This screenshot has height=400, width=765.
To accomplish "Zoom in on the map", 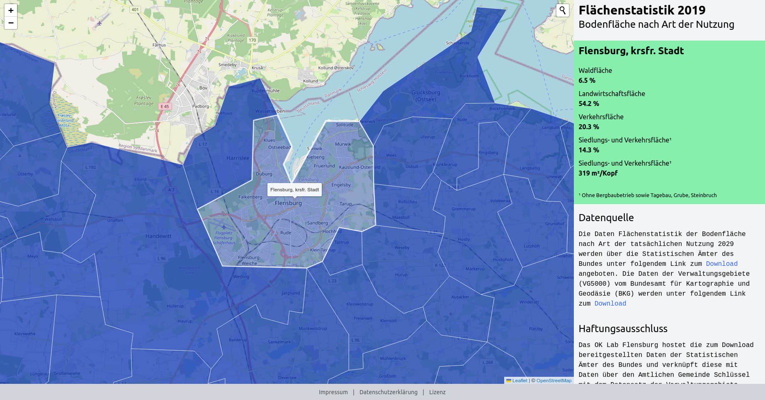I will tap(11, 11).
